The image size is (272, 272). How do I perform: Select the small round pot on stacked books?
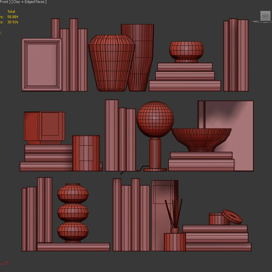click(x=186, y=52)
